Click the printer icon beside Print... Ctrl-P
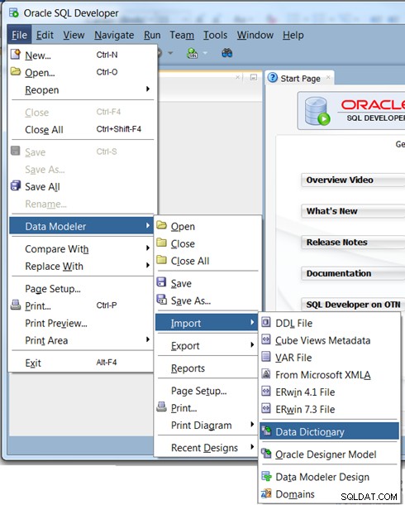 [x=16, y=305]
